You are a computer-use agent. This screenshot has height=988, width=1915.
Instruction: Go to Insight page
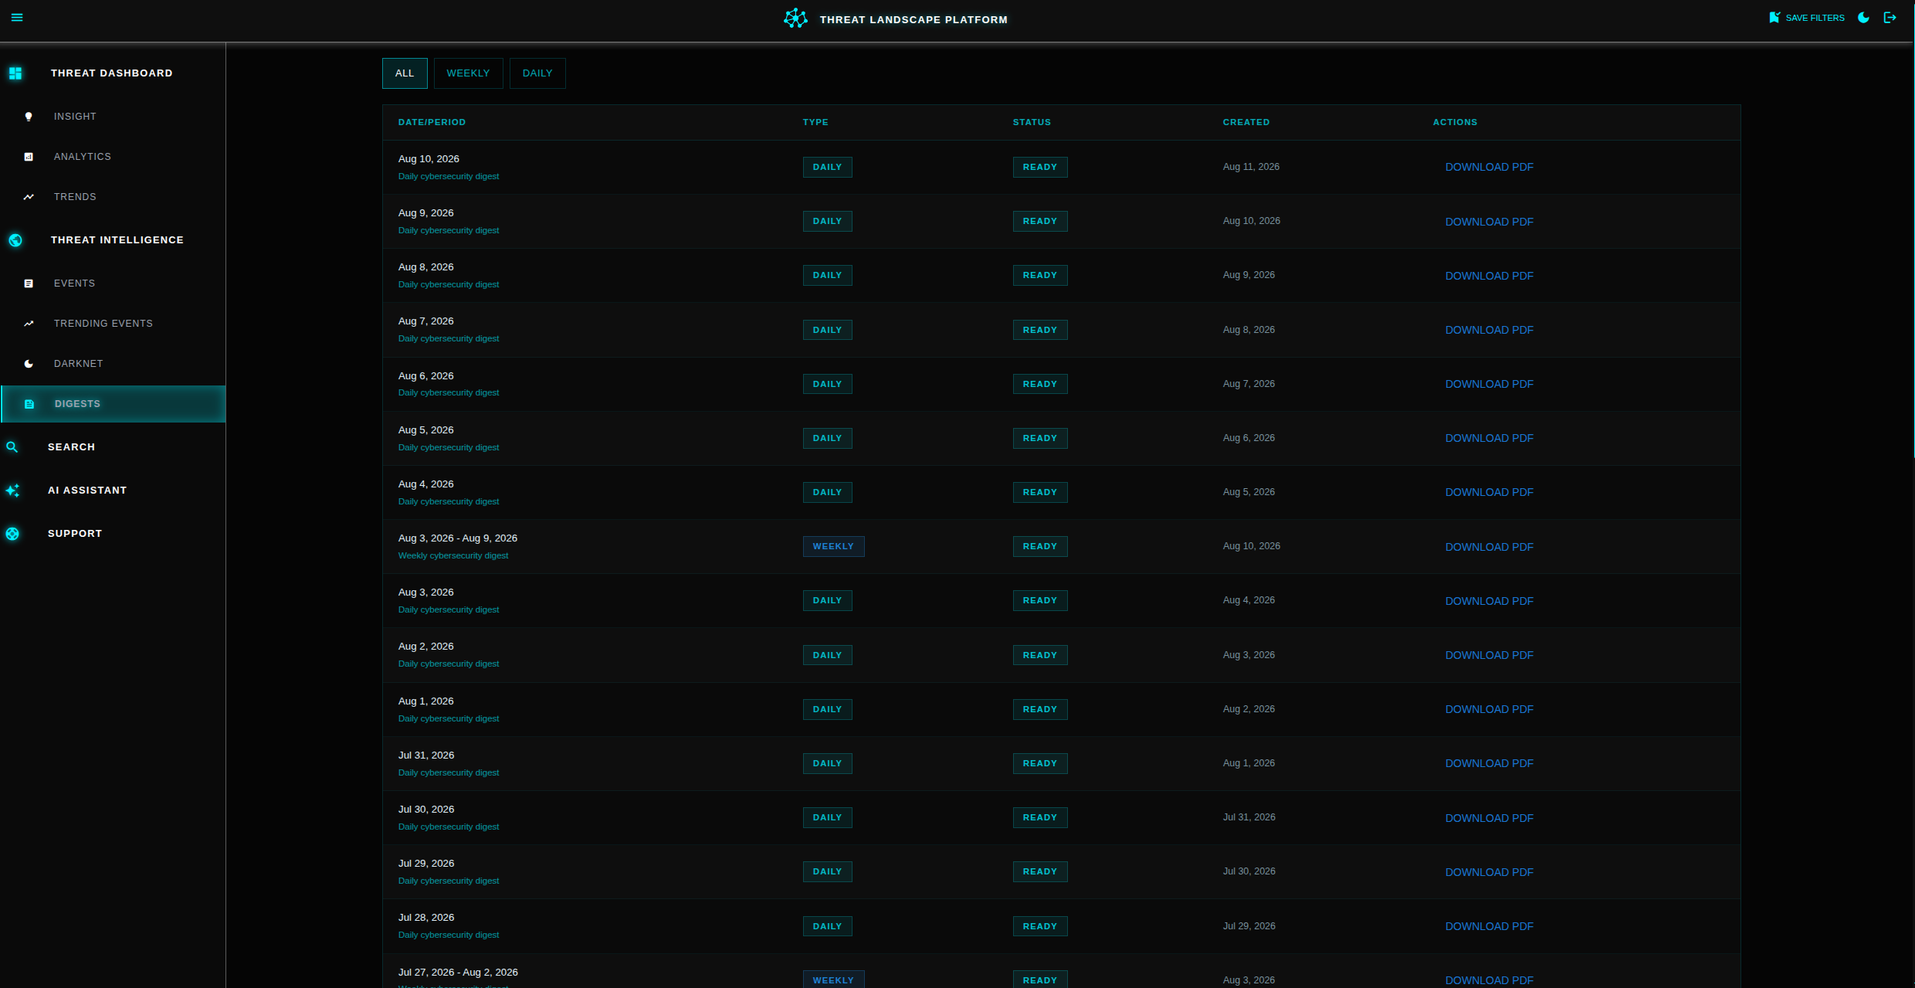coord(75,117)
